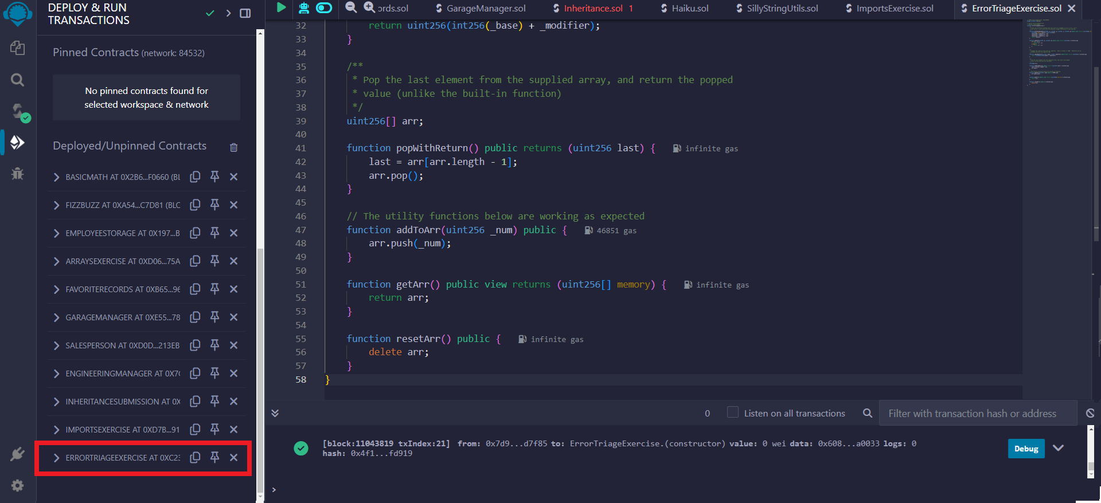The image size is (1101, 503).
Task: Click the RemixAI robot icon
Action: pyautogui.click(x=303, y=7)
